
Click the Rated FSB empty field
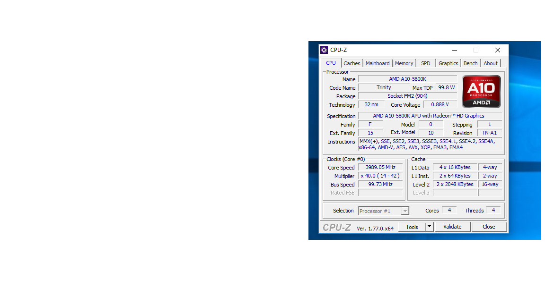(x=380, y=193)
